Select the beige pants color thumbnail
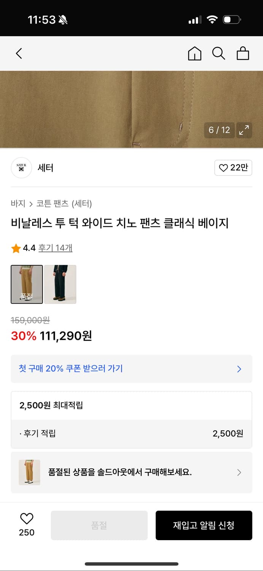 (27, 284)
